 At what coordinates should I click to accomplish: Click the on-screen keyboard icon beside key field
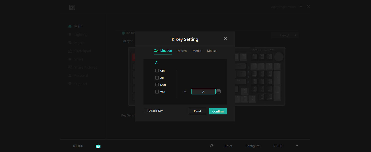219,91
